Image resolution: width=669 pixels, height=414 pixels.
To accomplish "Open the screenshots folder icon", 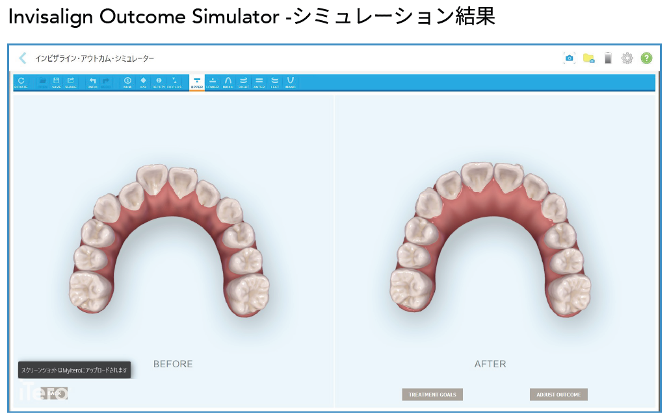I will tap(589, 58).
